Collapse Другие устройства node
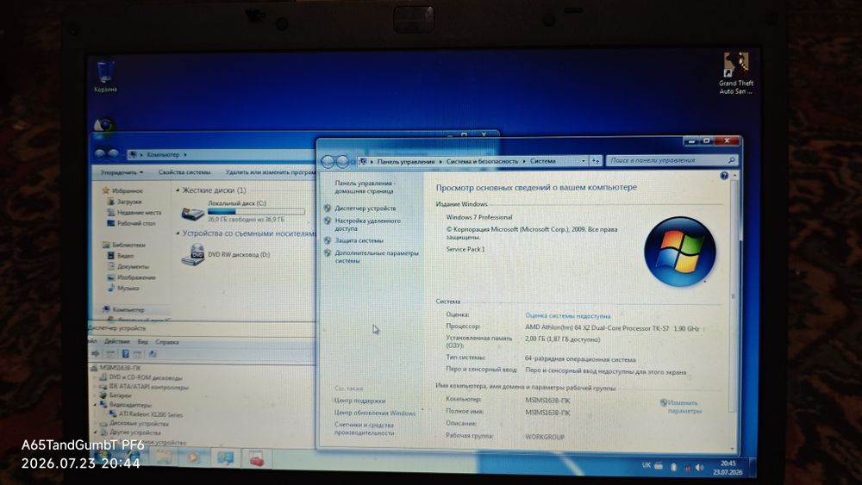Image resolution: width=862 pixels, height=485 pixels. tap(95, 432)
